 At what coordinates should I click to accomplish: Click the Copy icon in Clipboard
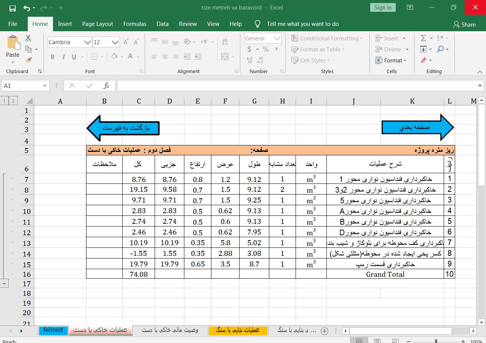(28, 49)
